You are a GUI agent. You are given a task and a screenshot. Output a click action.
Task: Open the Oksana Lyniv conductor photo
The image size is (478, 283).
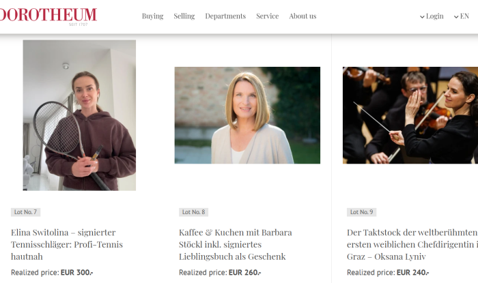(x=410, y=115)
